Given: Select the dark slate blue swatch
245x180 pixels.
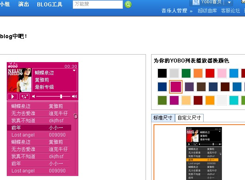Looking at the screenshot, I should [x=213, y=87].
